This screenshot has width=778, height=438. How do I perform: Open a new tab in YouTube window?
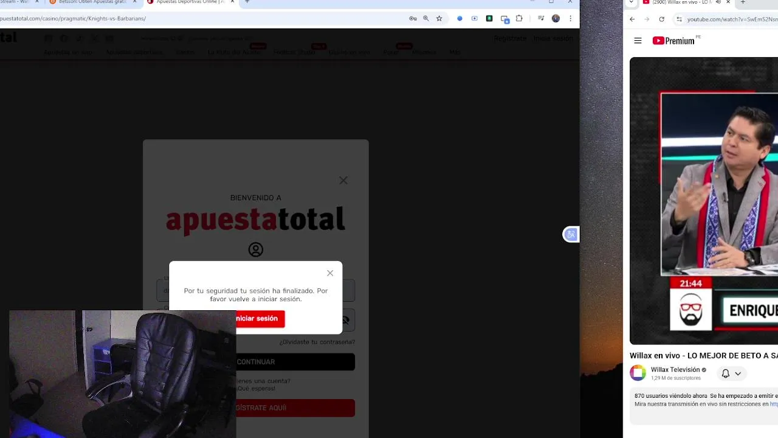click(743, 2)
